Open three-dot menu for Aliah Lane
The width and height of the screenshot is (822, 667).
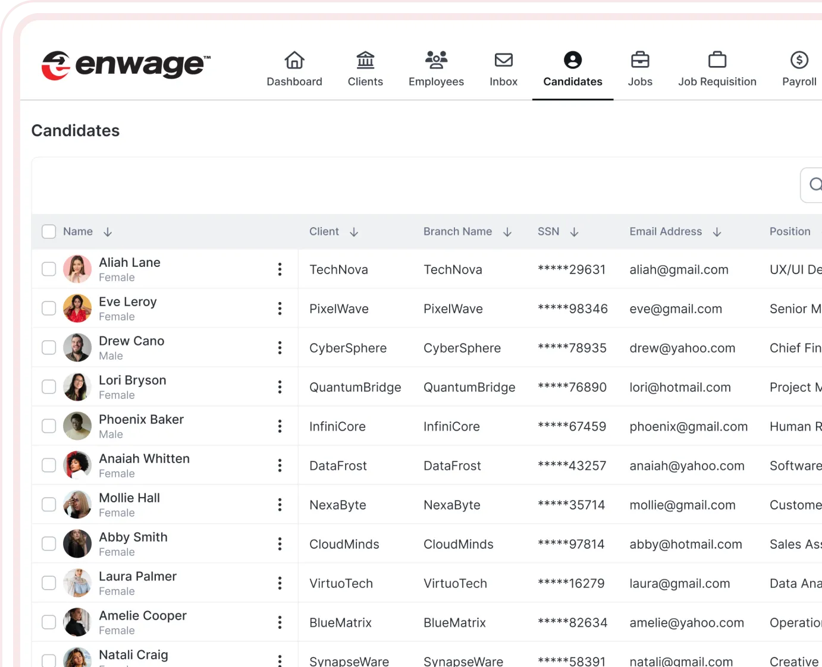(x=280, y=269)
